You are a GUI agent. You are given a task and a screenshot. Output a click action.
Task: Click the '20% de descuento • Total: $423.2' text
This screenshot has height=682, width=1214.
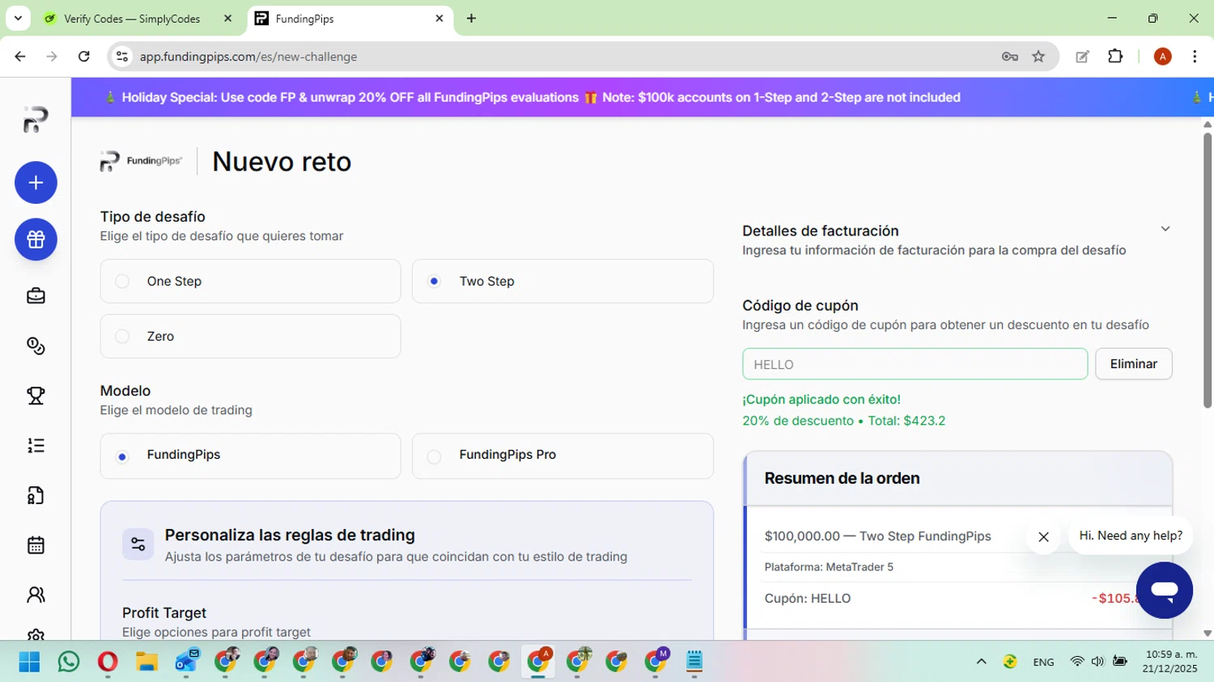[843, 421]
